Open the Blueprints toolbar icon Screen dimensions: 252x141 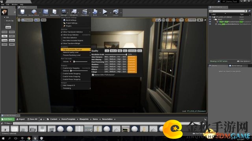tap(74, 13)
